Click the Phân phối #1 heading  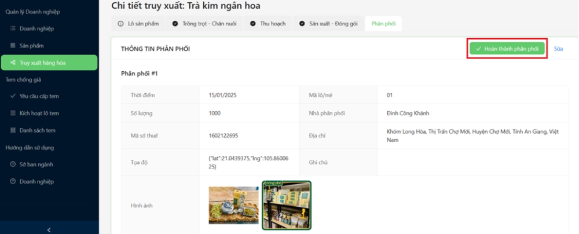[x=140, y=74]
